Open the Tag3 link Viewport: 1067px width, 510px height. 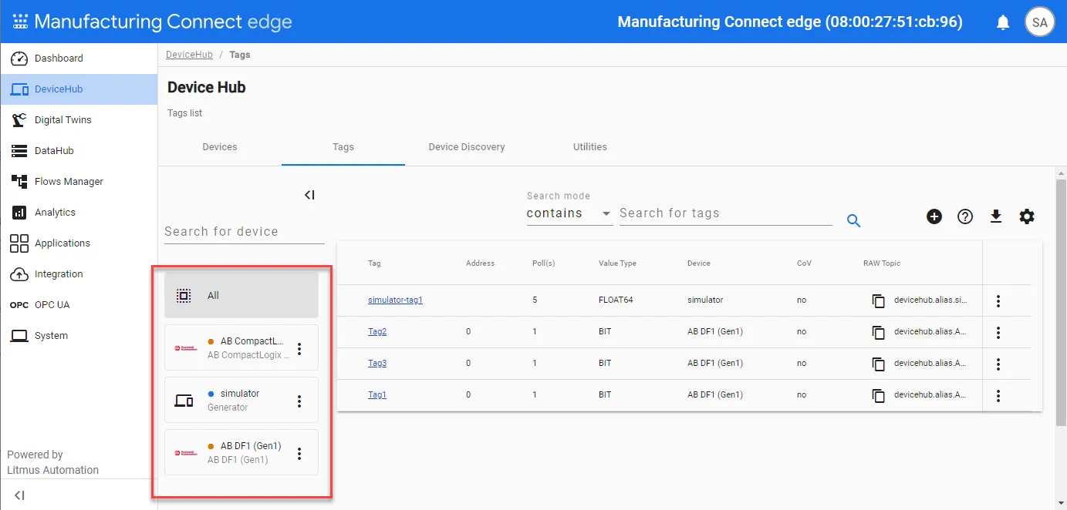coord(377,363)
